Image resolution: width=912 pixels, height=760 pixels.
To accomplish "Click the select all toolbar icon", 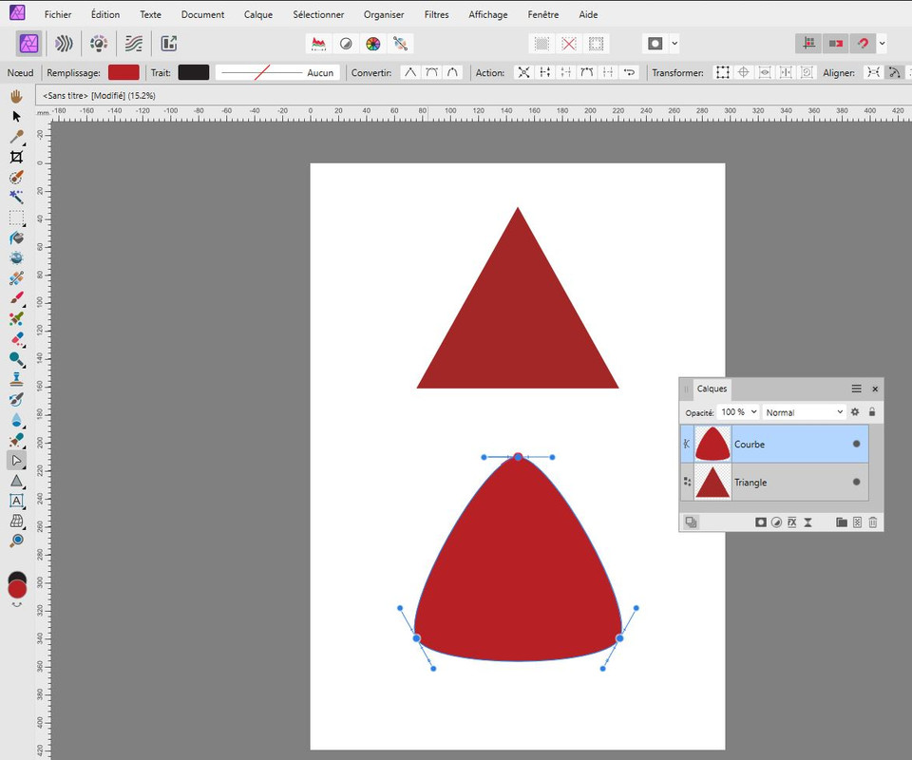I will [541, 44].
